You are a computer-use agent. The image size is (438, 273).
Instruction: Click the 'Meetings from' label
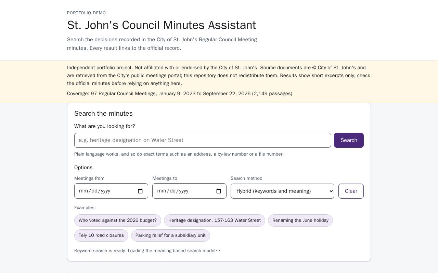(89, 178)
